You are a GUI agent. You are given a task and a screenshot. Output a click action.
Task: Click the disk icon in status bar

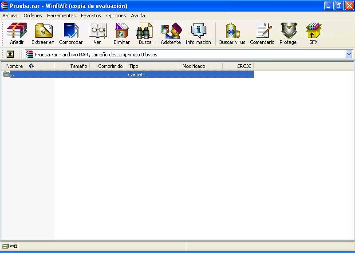coord(5,246)
